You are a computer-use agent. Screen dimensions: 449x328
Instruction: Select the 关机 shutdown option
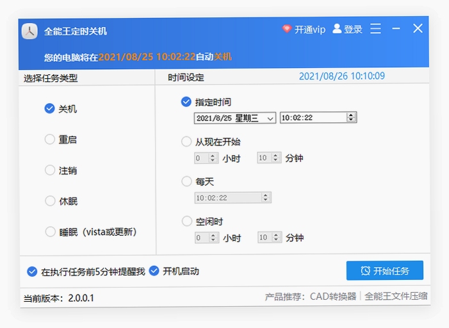(x=49, y=108)
